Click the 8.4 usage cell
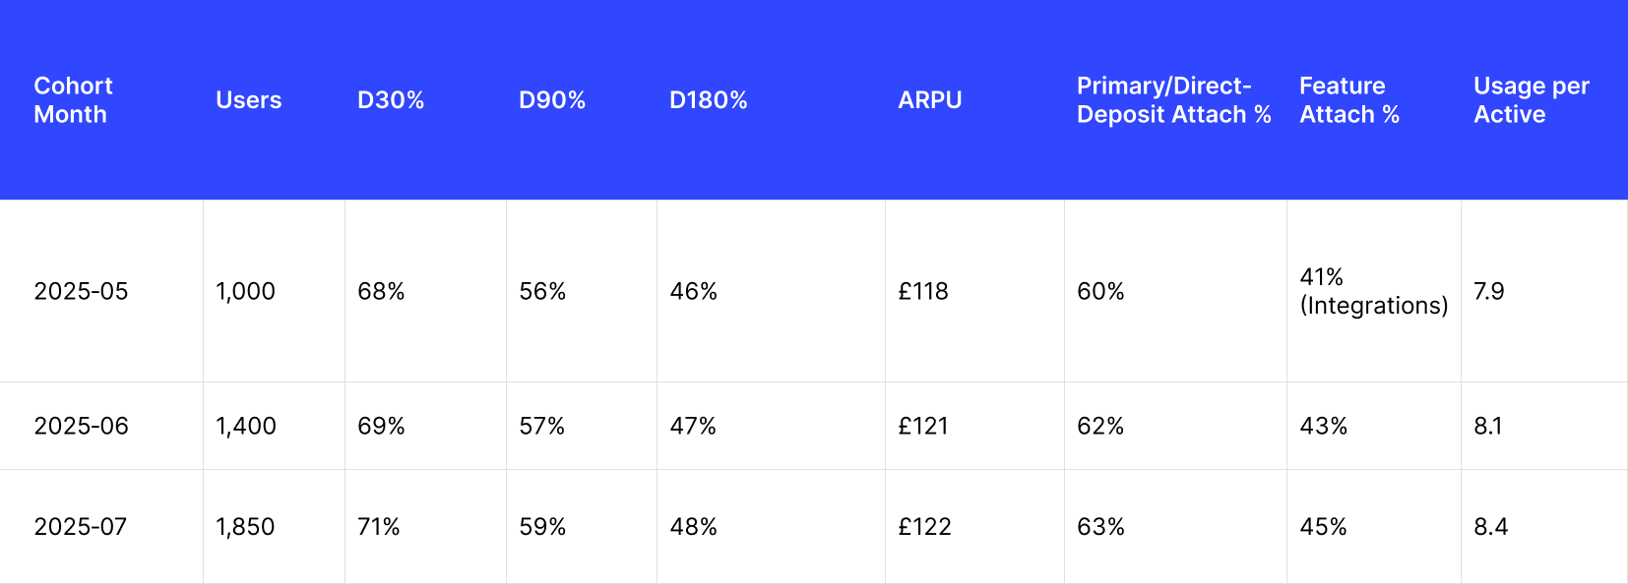This screenshot has height=584, width=1628. click(x=1490, y=527)
